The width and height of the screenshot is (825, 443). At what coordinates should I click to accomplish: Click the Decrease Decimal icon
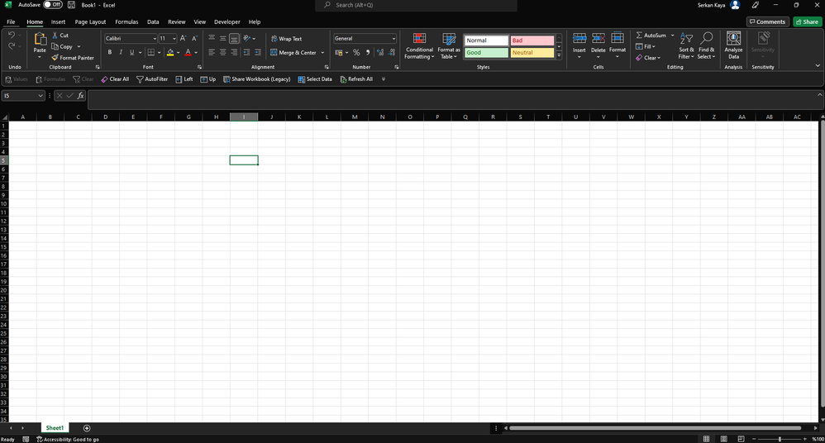(392, 52)
